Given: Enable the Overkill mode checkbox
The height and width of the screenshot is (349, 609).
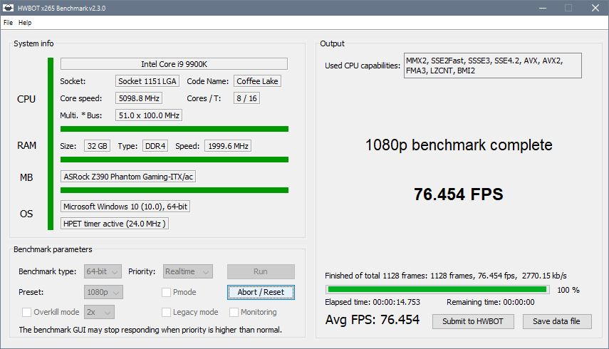Looking at the screenshot, I should coord(27,312).
